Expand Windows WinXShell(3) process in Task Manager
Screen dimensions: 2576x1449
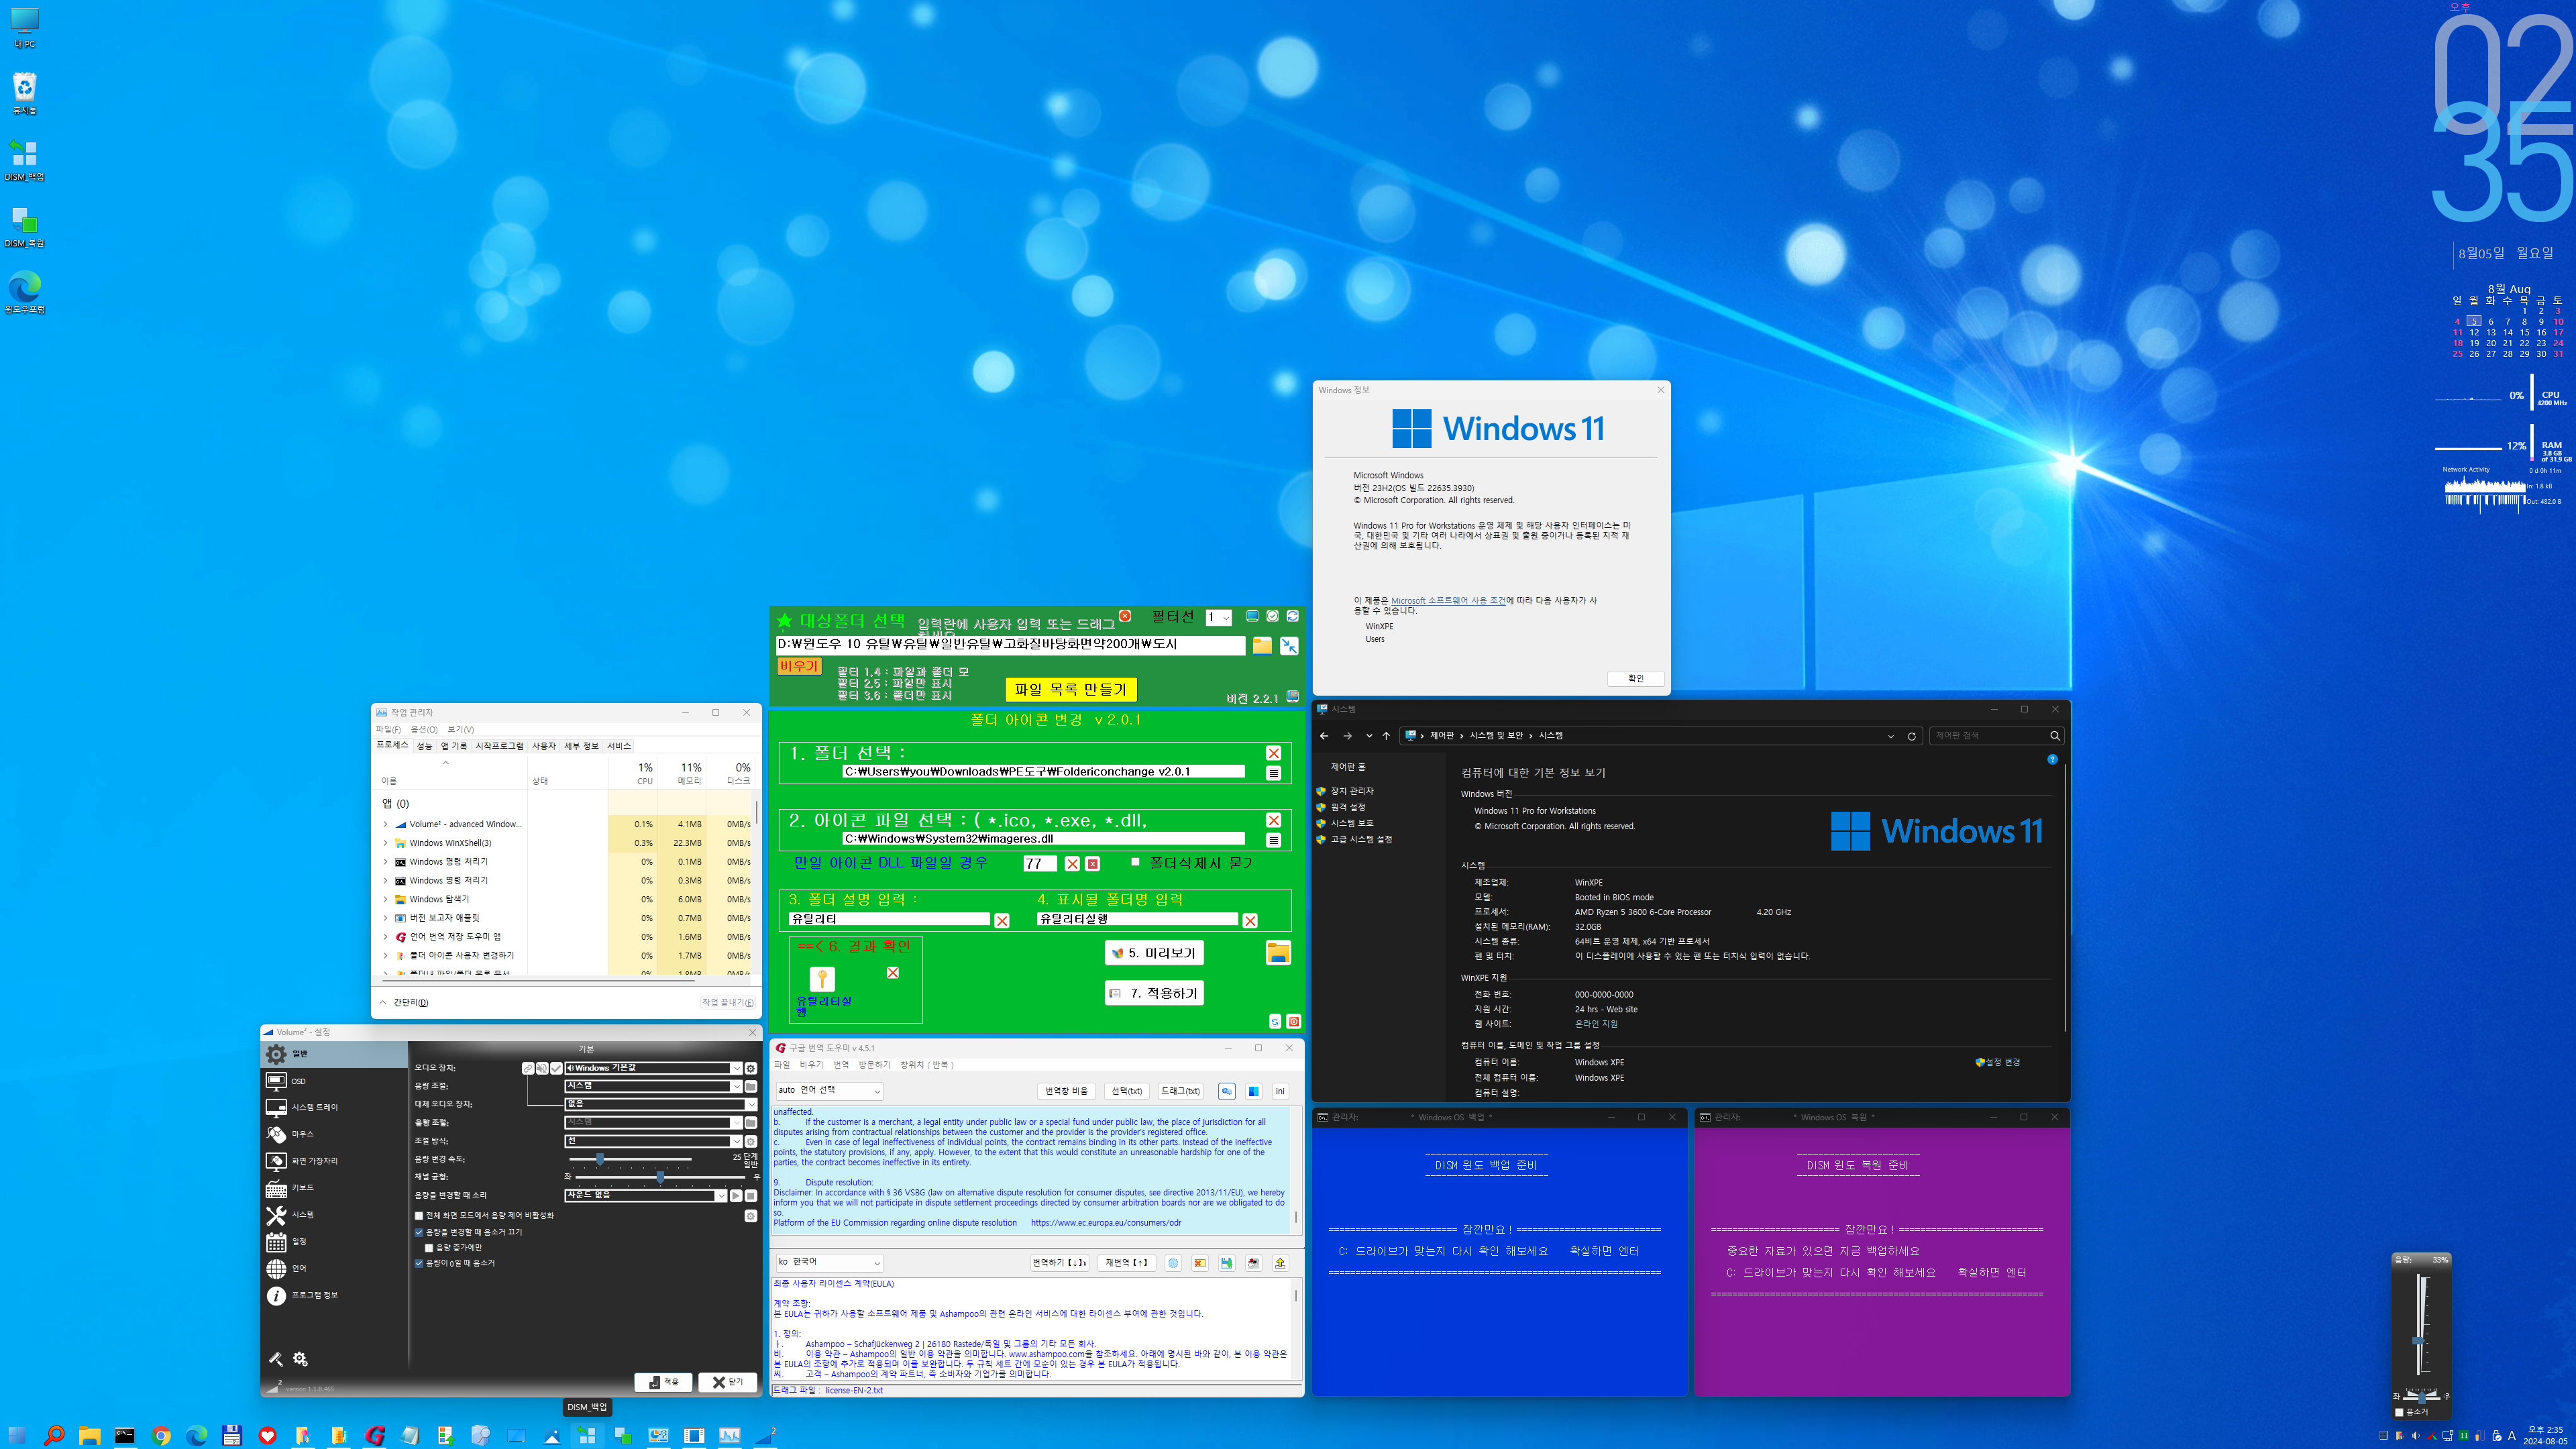[x=385, y=843]
